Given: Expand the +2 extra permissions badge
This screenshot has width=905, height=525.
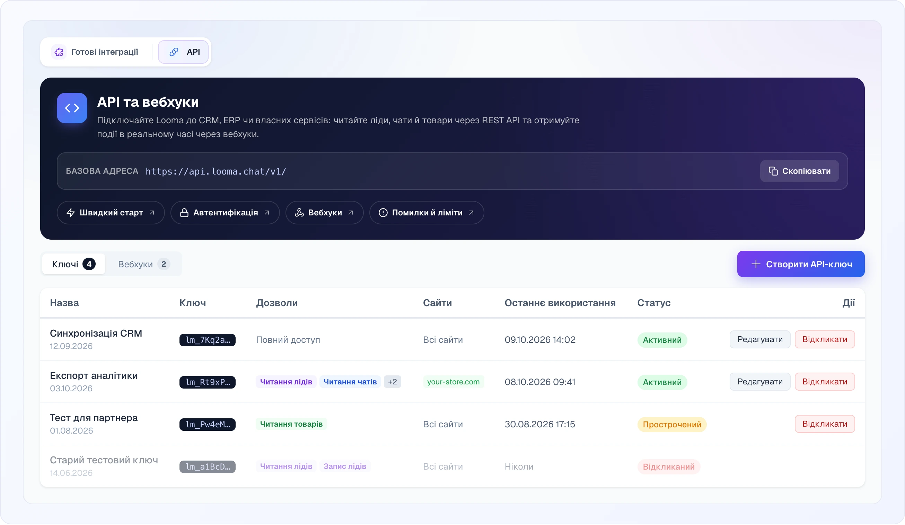Looking at the screenshot, I should point(393,382).
